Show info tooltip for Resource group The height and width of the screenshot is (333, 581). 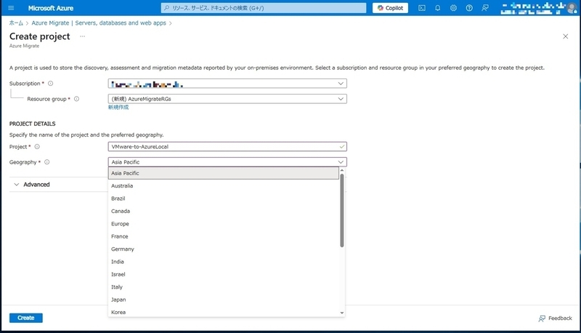tap(76, 99)
